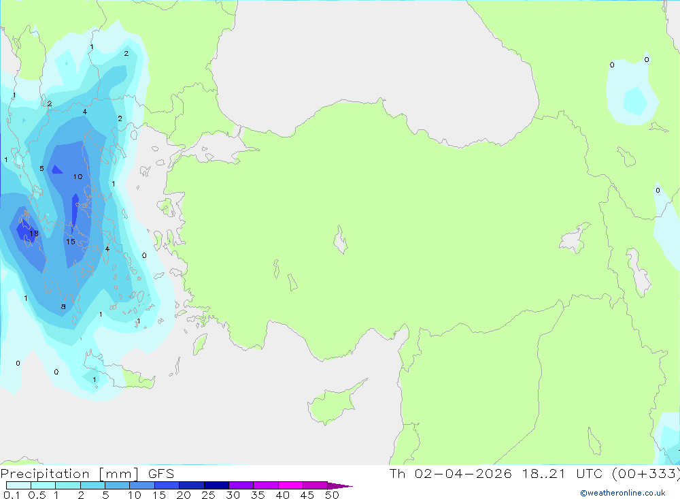This screenshot has width=680, height=499.
Task: Click the purple over-50 arrow on the legend
Action: (x=339, y=485)
